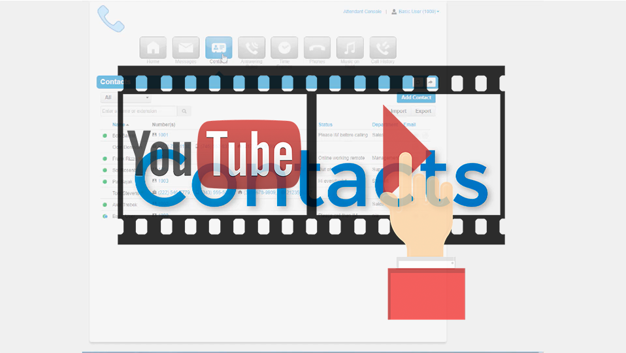The image size is (626, 353).
Task: Click extension 1003 number link
Action: (x=163, y=181)
